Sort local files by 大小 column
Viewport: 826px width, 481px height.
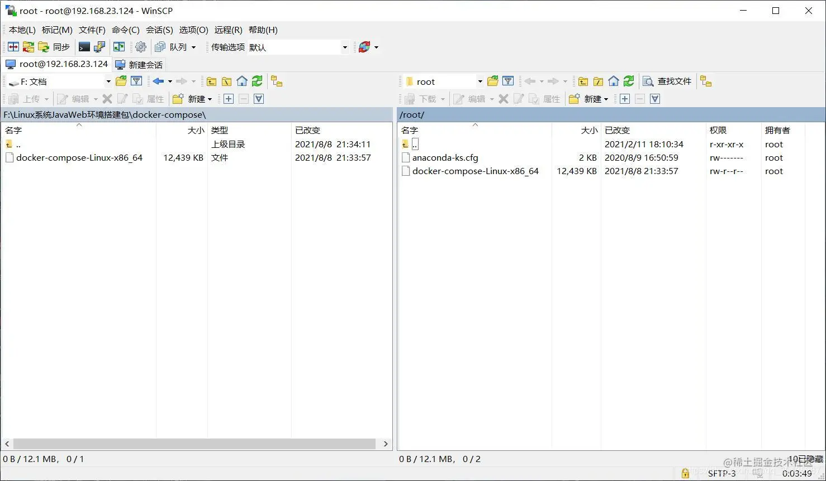pos(182,130)
